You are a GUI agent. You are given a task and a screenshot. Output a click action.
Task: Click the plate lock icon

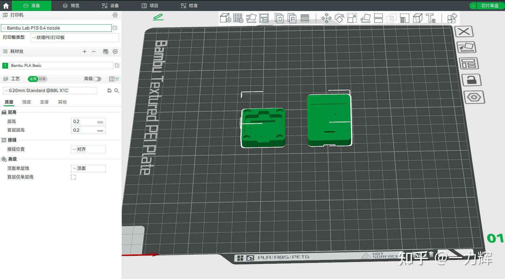tap(471, 80)
